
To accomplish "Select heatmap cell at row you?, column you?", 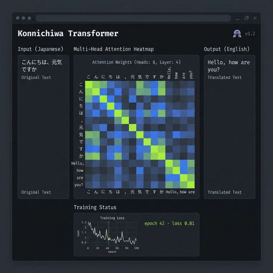I will [x=191, y=185].
